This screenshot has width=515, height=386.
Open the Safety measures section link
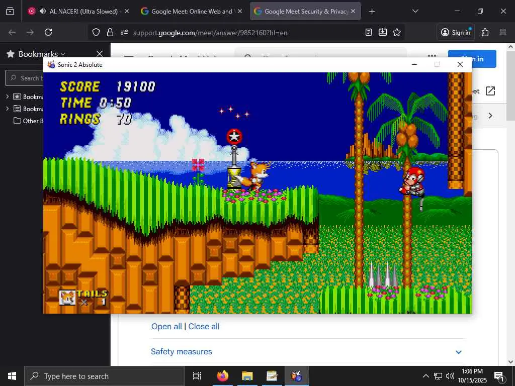point(181,351)
